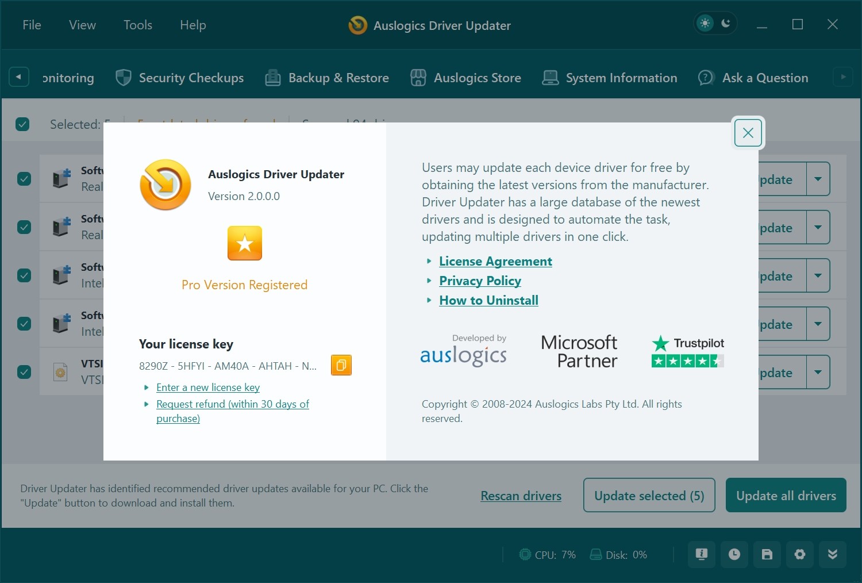Open the info icon in bottom bar
Image resolution: width=862 pixels, height=583 pixels.
point(702,554)
